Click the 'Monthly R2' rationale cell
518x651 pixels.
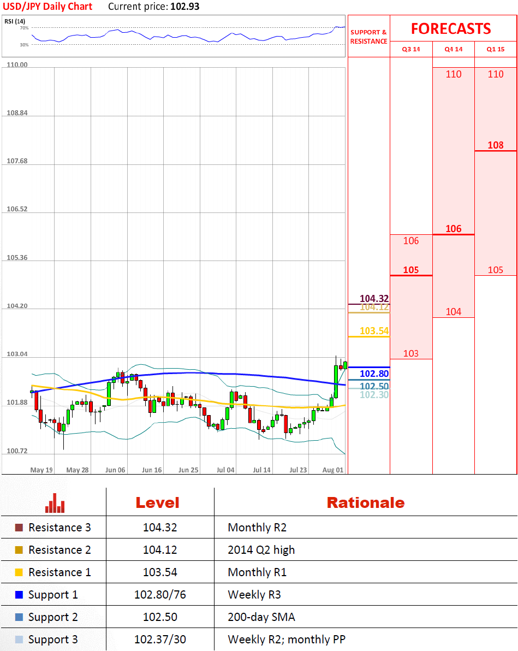[x=257, y=528]
